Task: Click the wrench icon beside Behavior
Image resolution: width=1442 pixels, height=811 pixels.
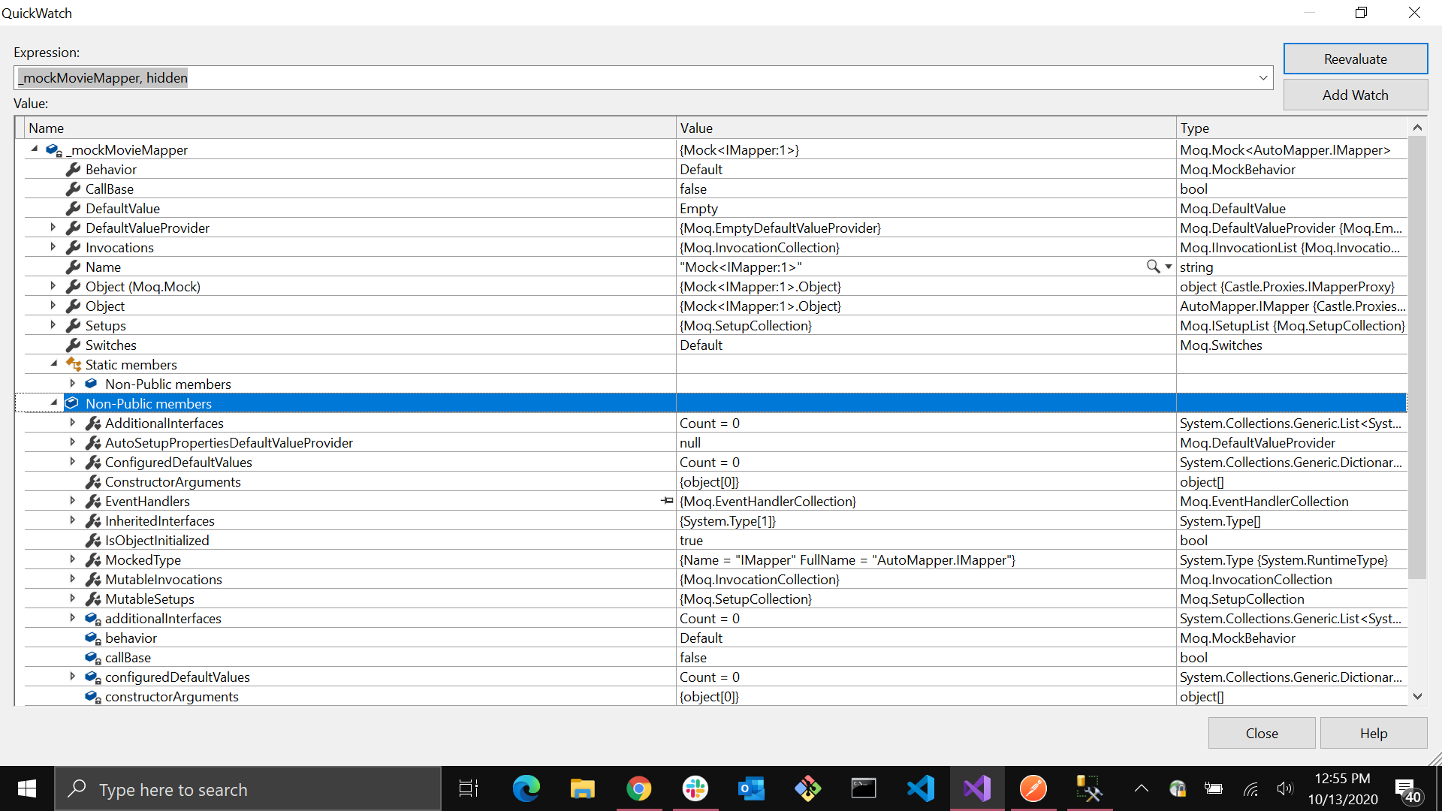Action: [x=73, y=169]
